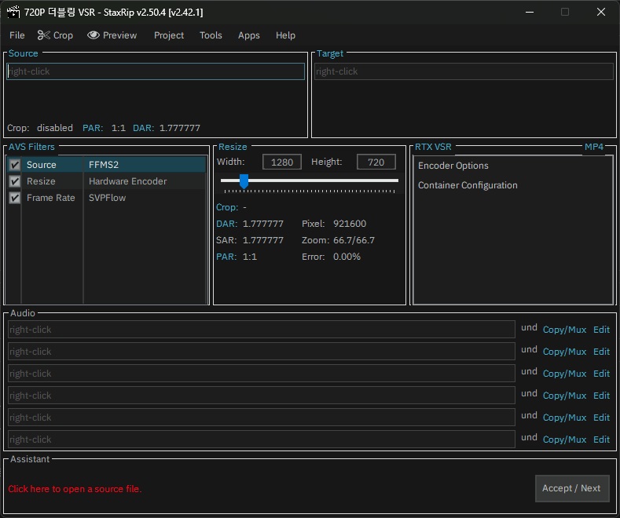The width and height of the screenshot is (620, 518).
Task: Click Copy/Mux on sixth audio track
Action: (564, 440)
